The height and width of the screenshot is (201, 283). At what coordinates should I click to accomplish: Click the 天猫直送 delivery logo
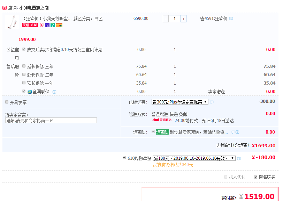[x=162, y=120]
